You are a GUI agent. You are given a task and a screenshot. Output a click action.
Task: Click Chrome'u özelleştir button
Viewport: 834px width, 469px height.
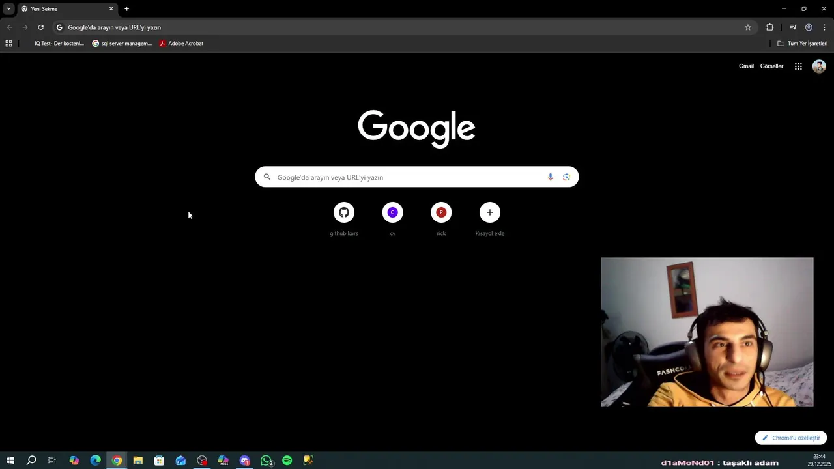point(791,438)
